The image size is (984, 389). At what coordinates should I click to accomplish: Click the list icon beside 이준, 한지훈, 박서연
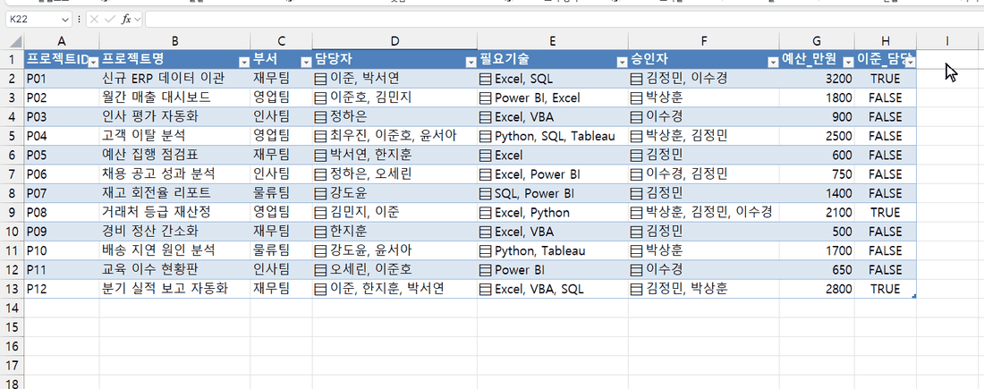tap(320, 289)
